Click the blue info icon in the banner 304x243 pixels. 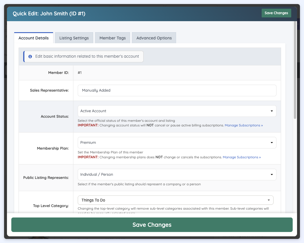[30, 57]
